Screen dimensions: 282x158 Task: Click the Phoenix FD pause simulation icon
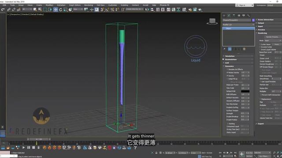click(x=29, y=147)
